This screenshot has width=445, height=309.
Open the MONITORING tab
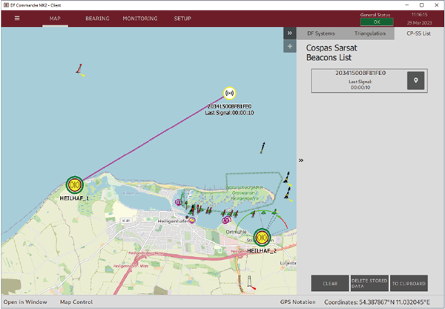139,18
